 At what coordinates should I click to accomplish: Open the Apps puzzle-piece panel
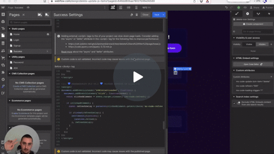click(x=3, y=72)
